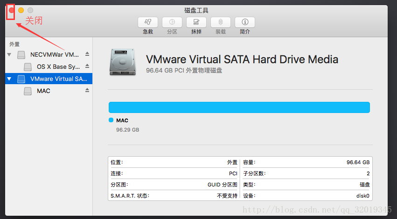Click the VMware Virtual SATA Hard Drive Media title
Image resolution: width=397 pixels, height=219 pixels.
tap(242, 60)
